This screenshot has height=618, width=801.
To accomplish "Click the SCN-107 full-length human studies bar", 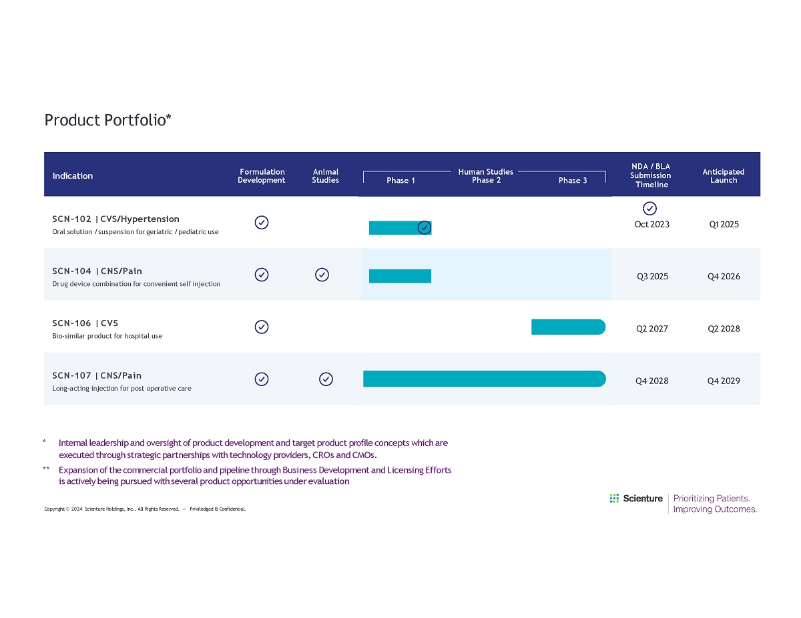I will click(x=484, y=379).
